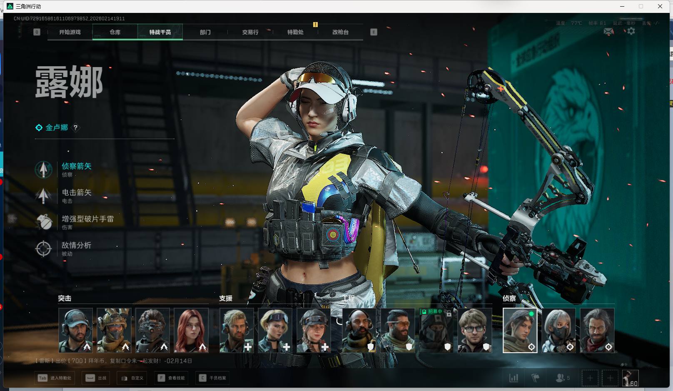
Task: Choose the glasses-wearing engineer operator portrait
Action: 475,330
